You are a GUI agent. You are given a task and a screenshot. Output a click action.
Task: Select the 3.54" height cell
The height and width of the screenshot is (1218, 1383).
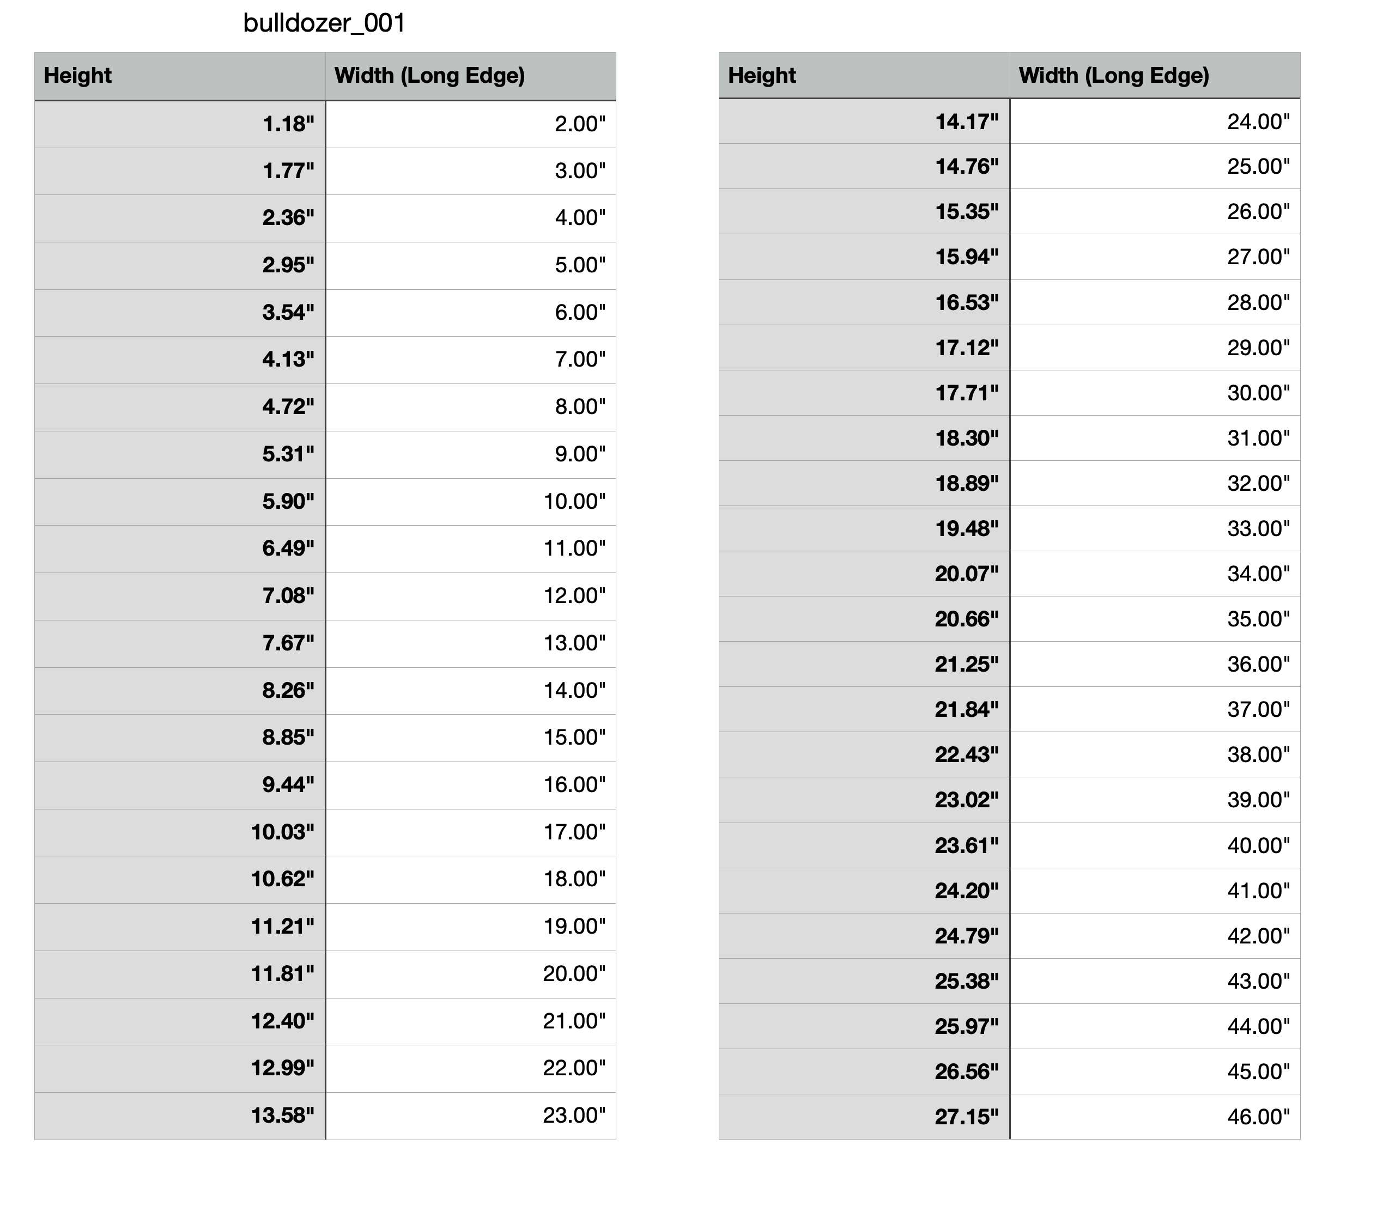coord(288,313)
